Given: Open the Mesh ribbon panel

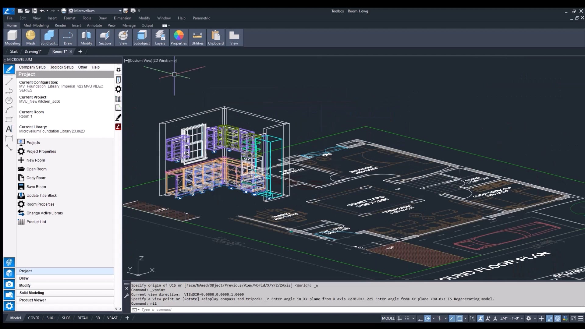Looking at the screenshot, I should (x=30, y=38).
